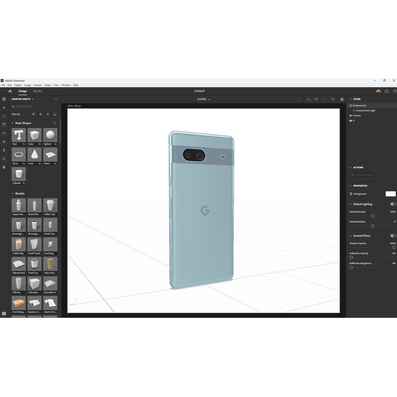
Task: Open assets panel more options ellipsis
Action: coord(56,99)
